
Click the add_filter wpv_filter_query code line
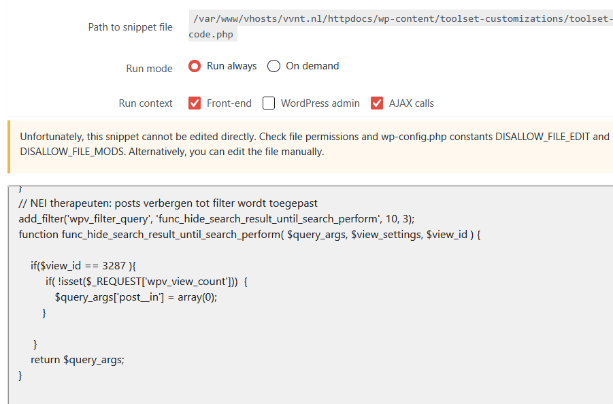pyautogui.click(x=216, y=219)
